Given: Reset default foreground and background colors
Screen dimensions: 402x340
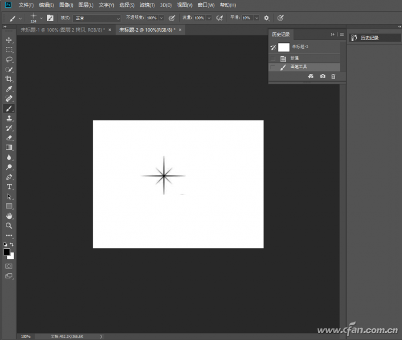Looking at the screenshot, I should point(5,244).
